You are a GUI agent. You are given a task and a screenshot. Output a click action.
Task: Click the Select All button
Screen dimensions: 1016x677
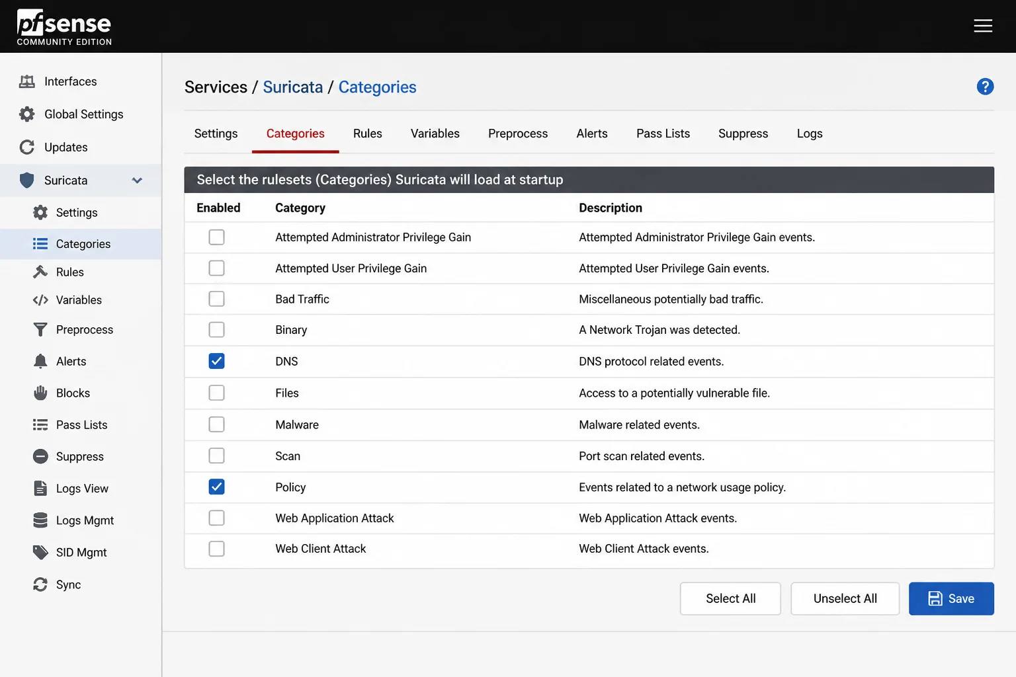(x=730, y=598)
